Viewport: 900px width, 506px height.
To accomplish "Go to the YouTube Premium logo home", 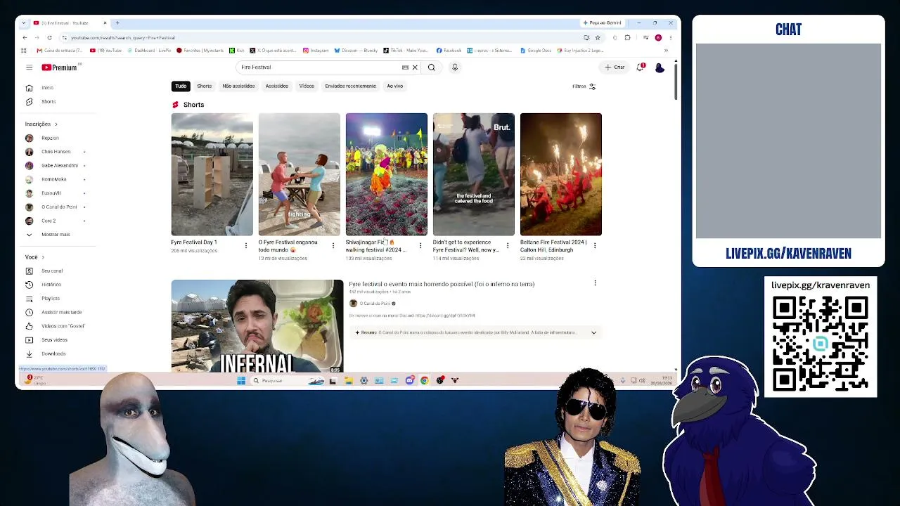I will [60, 67].
